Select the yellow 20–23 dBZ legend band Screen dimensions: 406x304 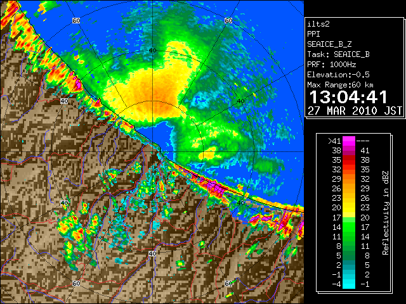(x=349, y=208)
